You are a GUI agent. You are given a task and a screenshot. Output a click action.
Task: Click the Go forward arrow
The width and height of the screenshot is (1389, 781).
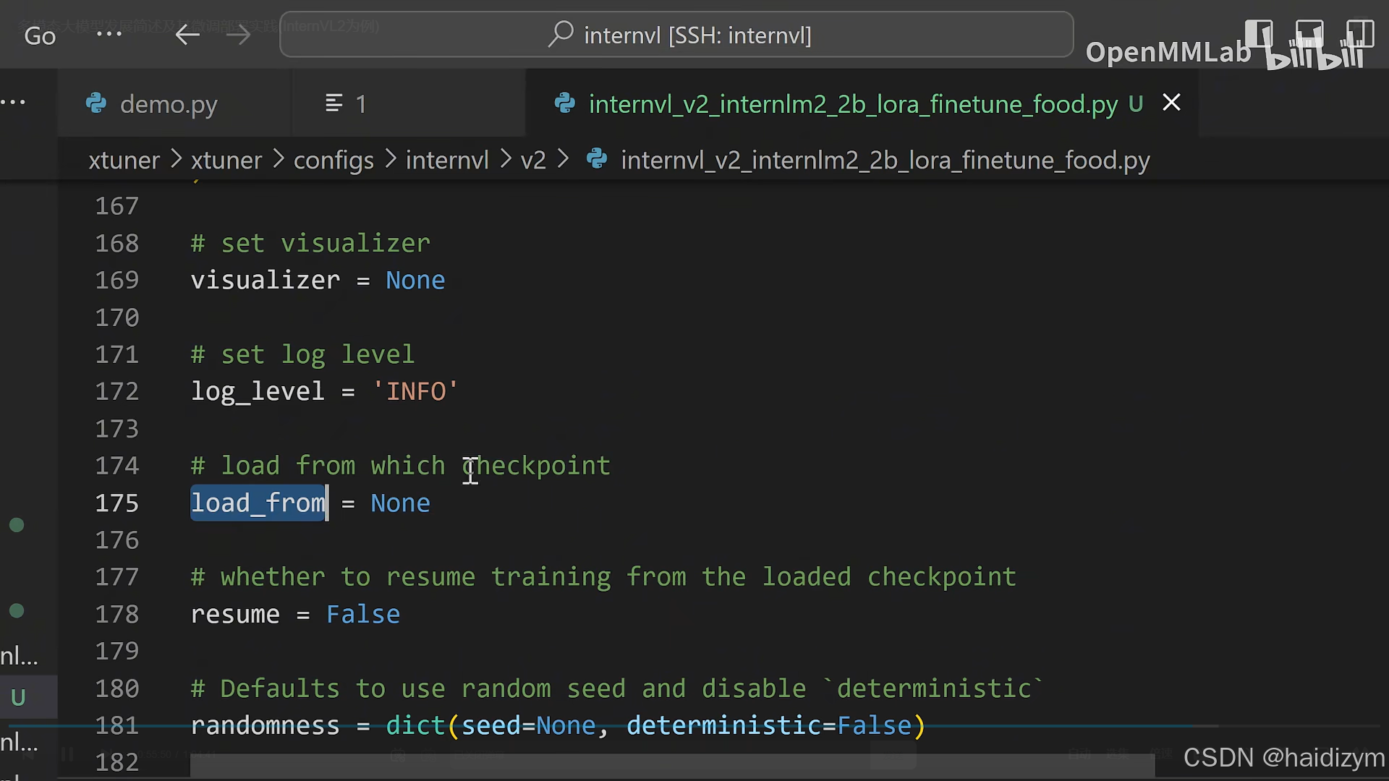point(238,35)
